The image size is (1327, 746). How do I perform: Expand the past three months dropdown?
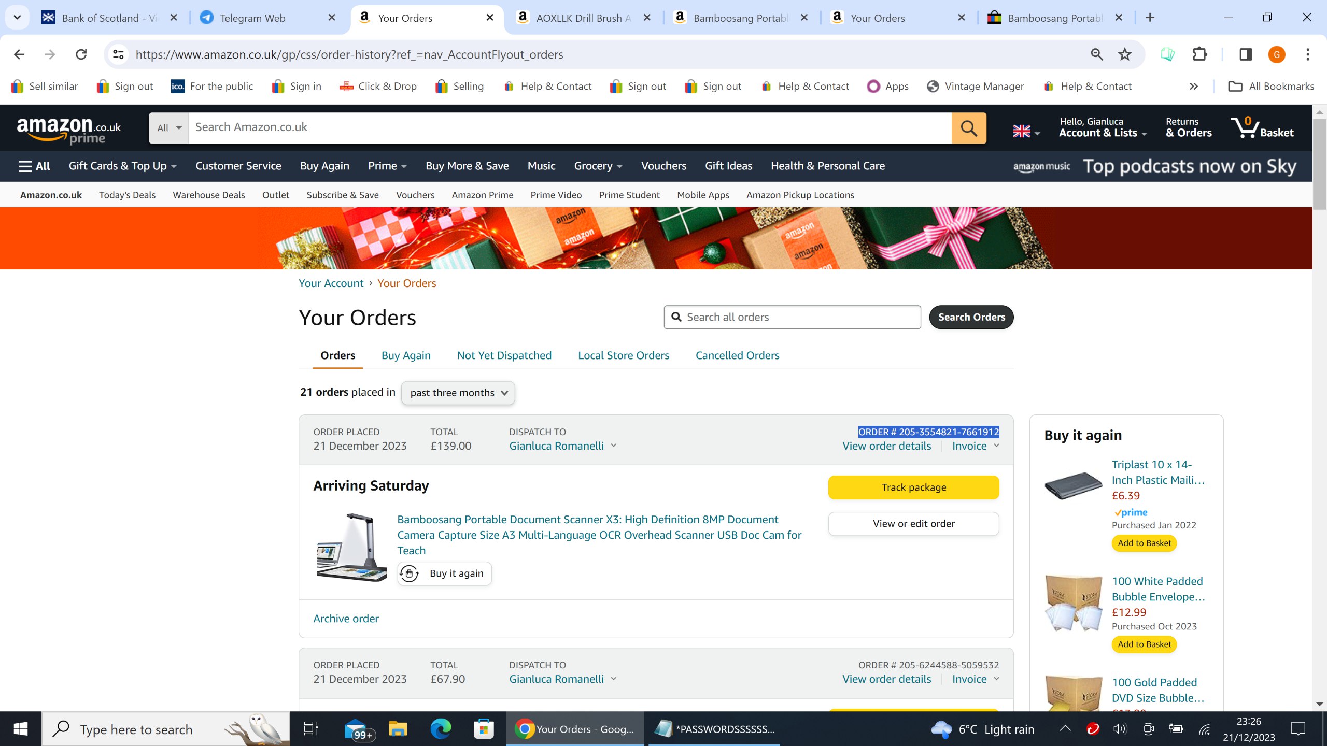(458, 393)
